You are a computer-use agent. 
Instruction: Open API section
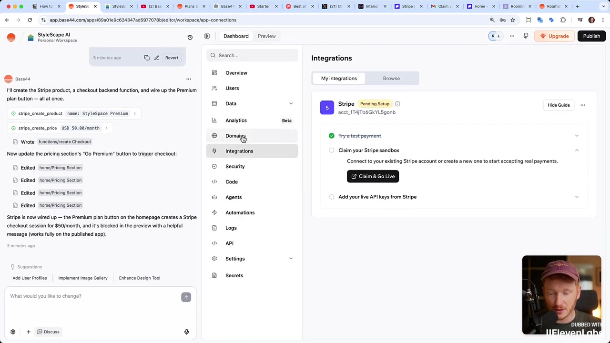tap(252, 243)
